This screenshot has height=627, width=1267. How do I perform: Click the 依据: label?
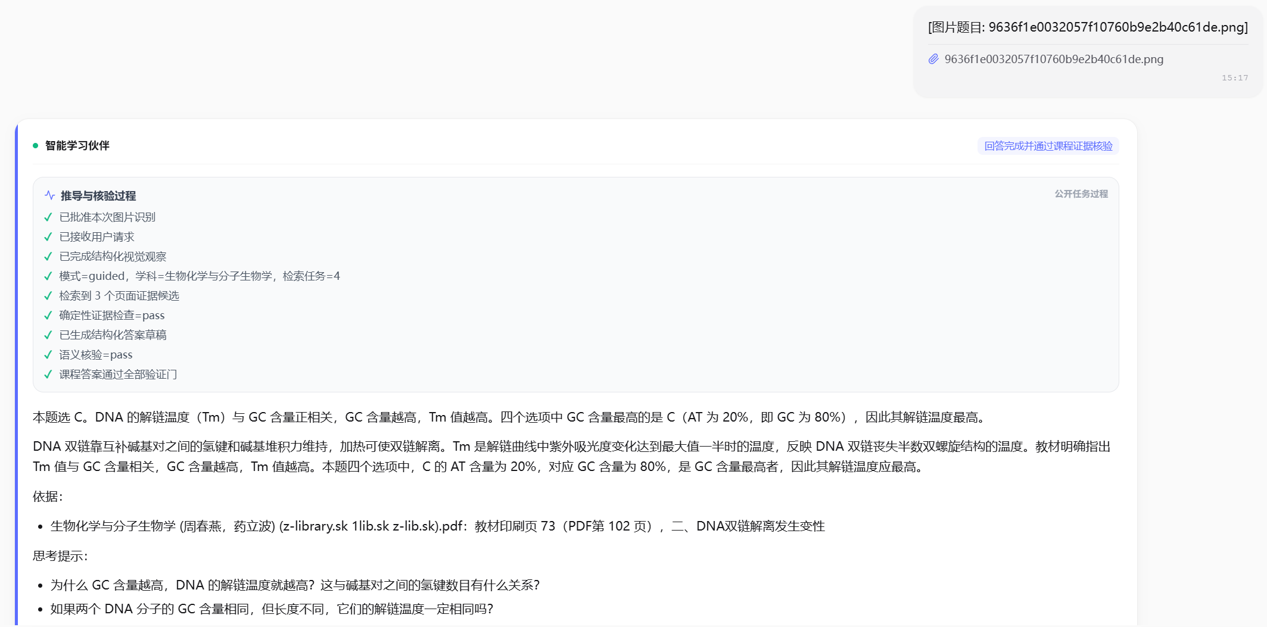coord(48,497)
